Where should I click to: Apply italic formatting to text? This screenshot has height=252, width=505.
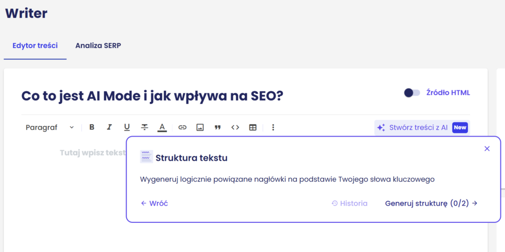point(109,127)
